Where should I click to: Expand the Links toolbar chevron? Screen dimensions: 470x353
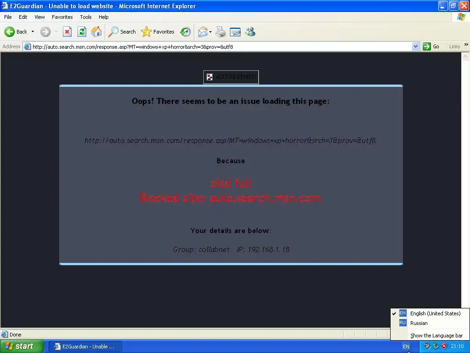466,45
